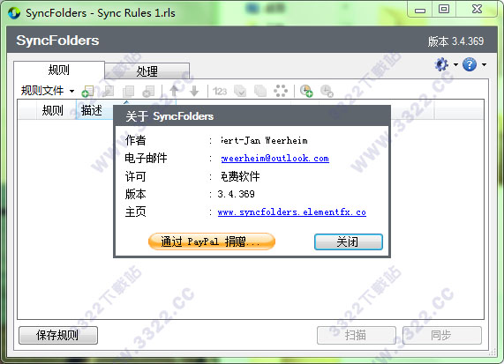Click the 免费软件 license text
Image resolution: width=504 pixels, height=364 pixels.
tap(240, 176)
